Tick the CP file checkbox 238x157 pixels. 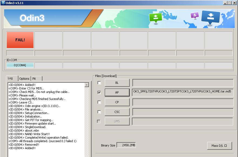pos(99,102)
